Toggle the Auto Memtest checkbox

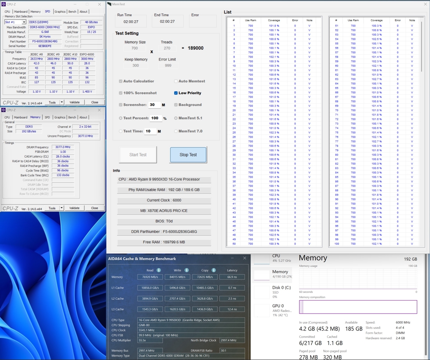tap(176, 81)
